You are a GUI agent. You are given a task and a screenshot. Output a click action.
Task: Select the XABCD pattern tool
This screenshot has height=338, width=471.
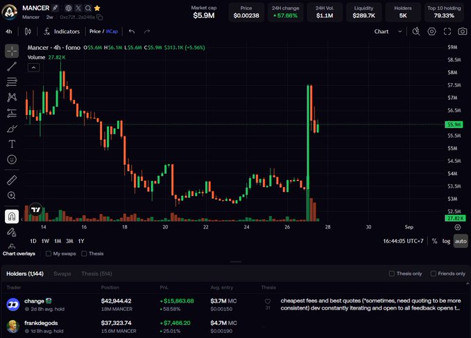[x=12, y=97]
